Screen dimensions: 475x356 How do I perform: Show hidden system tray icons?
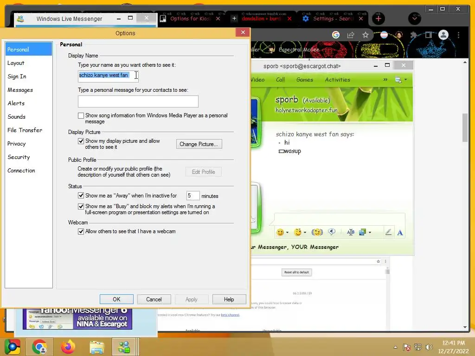coord(395,347)
